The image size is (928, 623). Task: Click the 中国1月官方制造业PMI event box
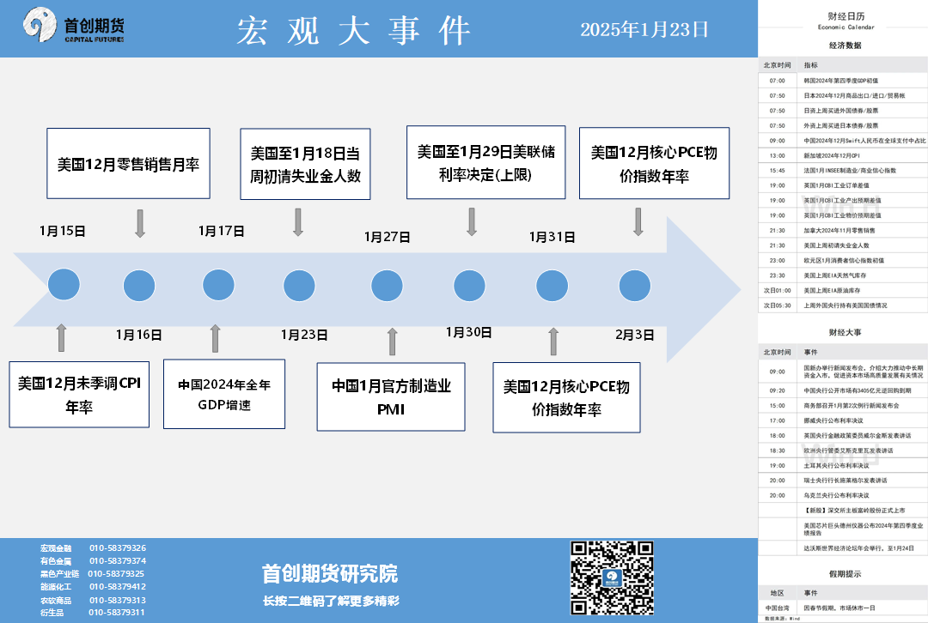click(391, 397)
